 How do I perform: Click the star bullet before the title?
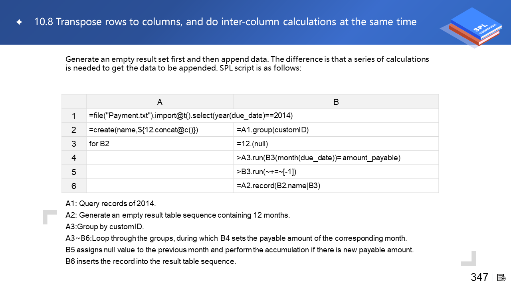click(19, 22)
